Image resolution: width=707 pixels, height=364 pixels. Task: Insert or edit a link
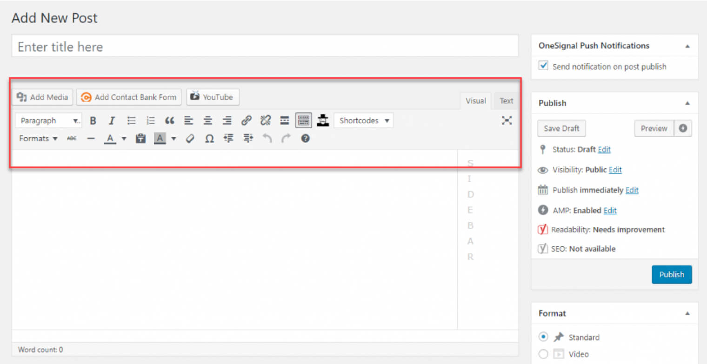[x=246, y=121]
